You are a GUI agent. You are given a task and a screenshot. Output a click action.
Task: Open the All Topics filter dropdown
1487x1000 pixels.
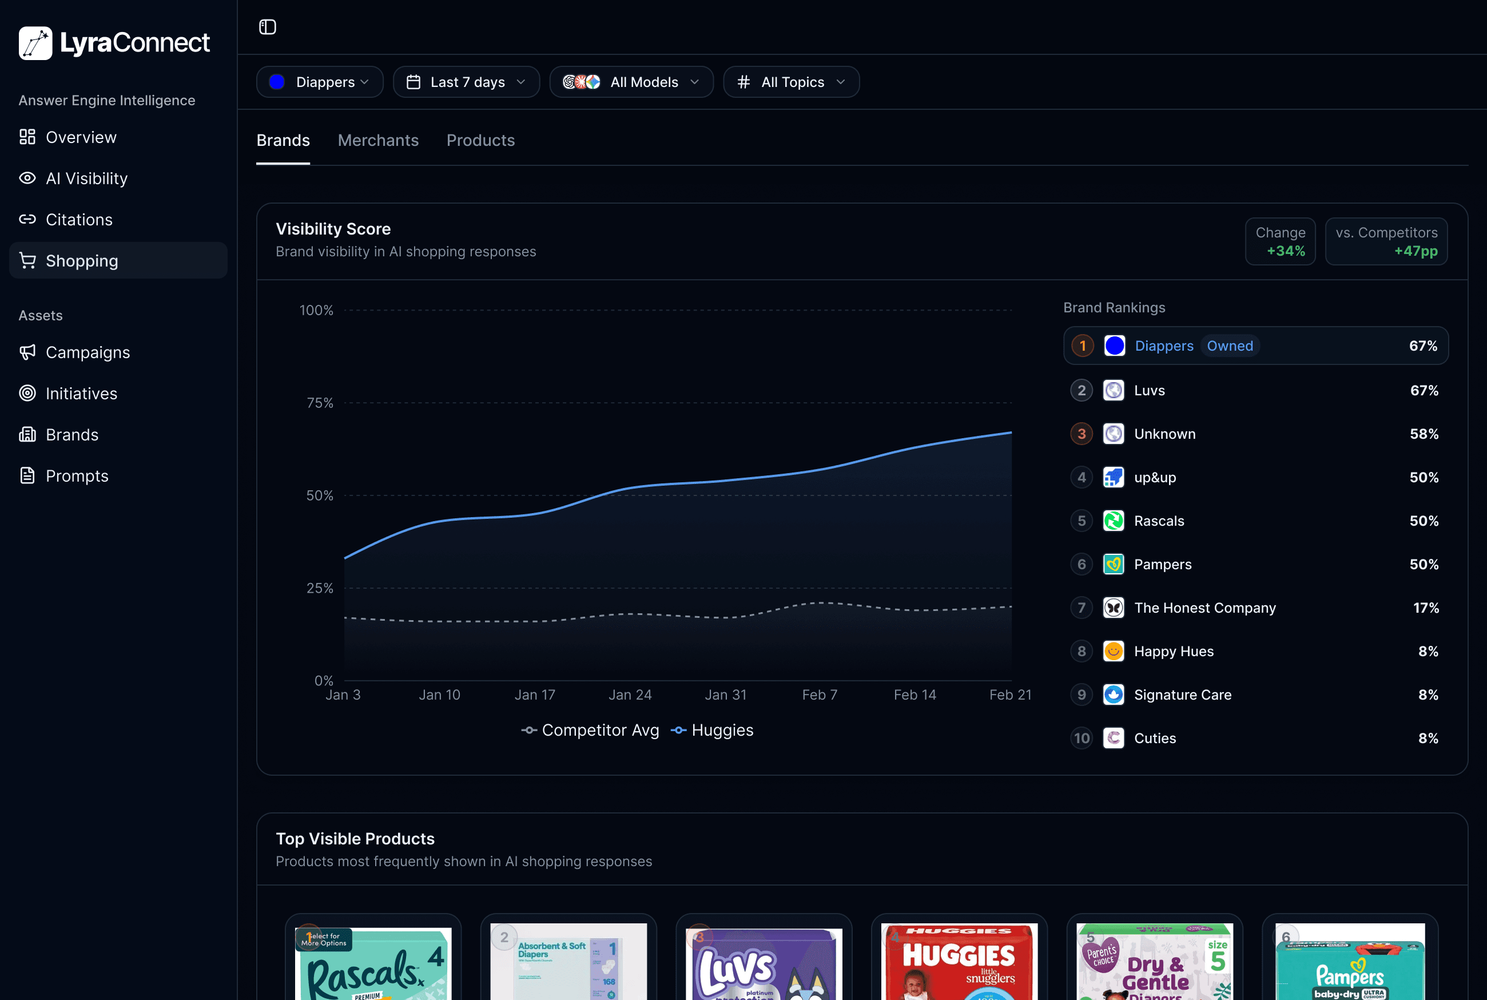[791, 82]
